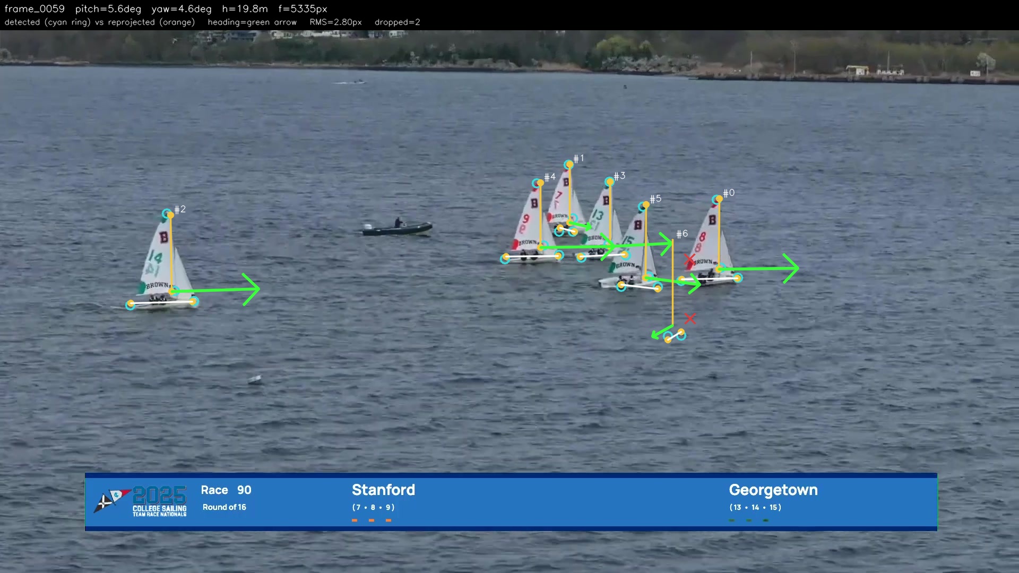
Task: Select boat label "#2"
Action: click(180, 209)
